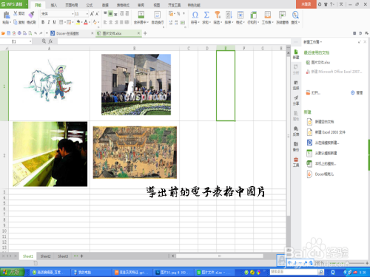Viewport: 370px width, 277px height.
Task: Toggle Bold formatting
Action: [43, 22]
